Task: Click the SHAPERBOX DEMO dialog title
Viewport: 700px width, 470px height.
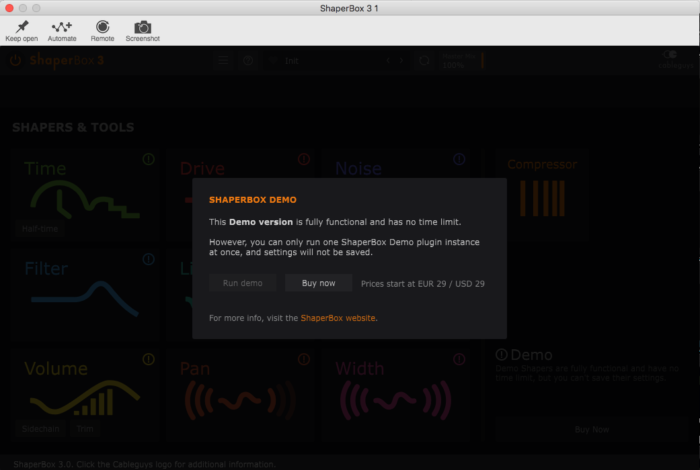Action: pos(253,200)
